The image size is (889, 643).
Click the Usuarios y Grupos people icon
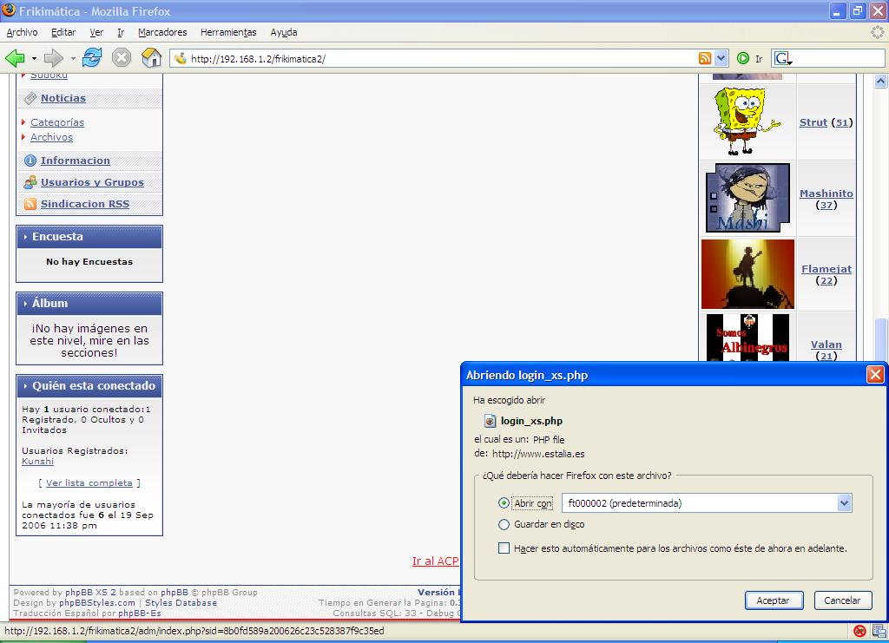[30, 182]
